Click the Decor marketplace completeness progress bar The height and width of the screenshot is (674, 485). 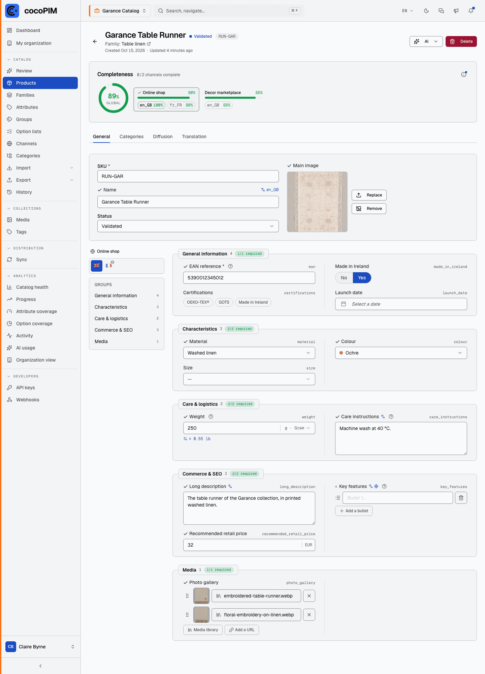[234, 98]
